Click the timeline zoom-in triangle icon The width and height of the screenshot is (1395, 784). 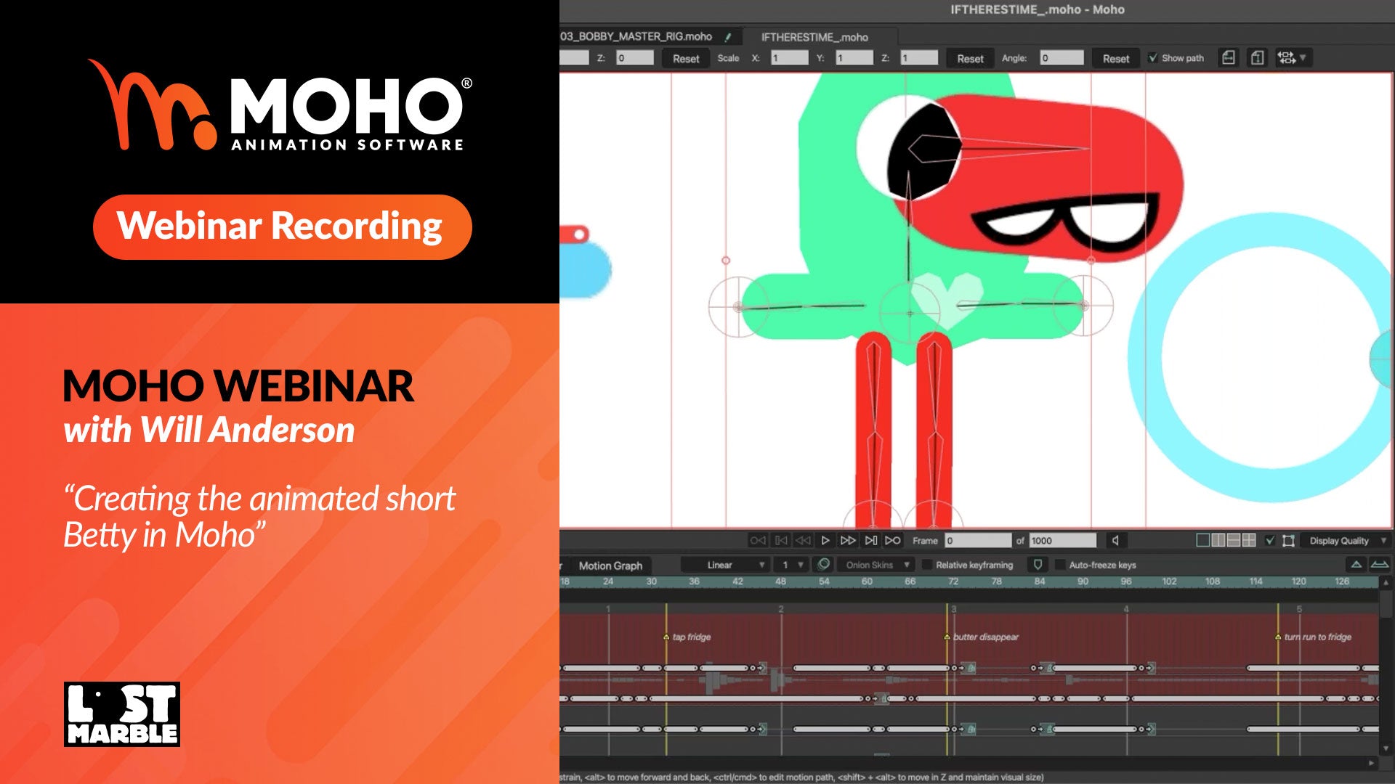point(1356,565)
